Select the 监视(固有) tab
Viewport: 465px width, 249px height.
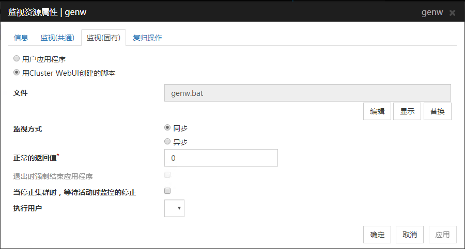tap(103, 38)
